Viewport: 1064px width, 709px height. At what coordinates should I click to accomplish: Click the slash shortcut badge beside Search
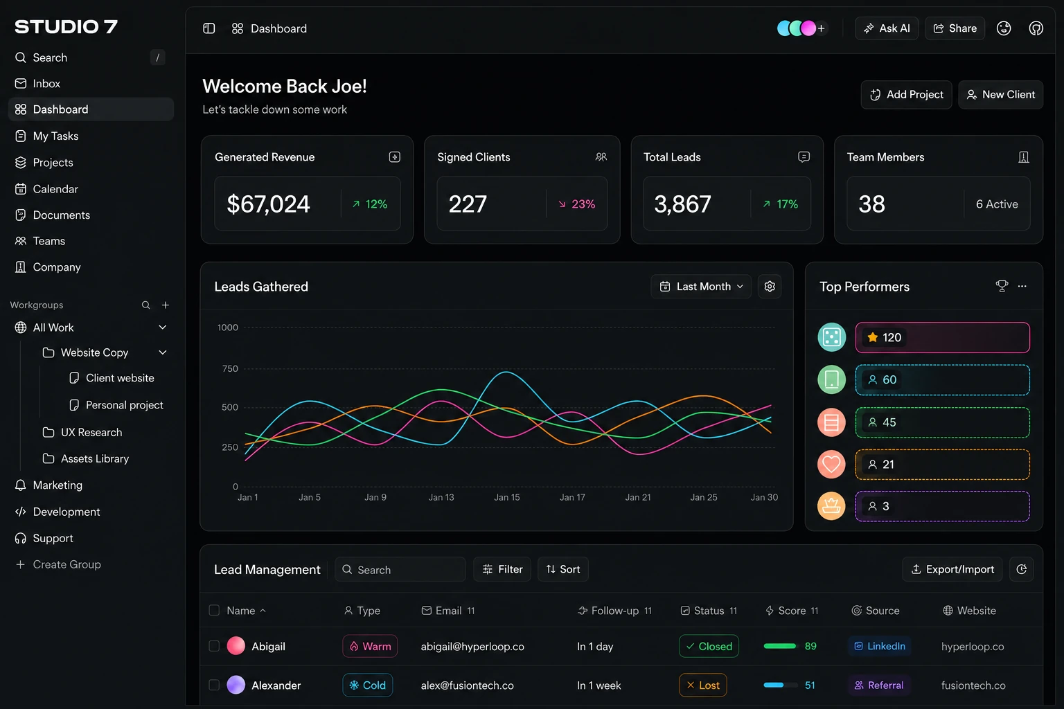click(158, 57)
